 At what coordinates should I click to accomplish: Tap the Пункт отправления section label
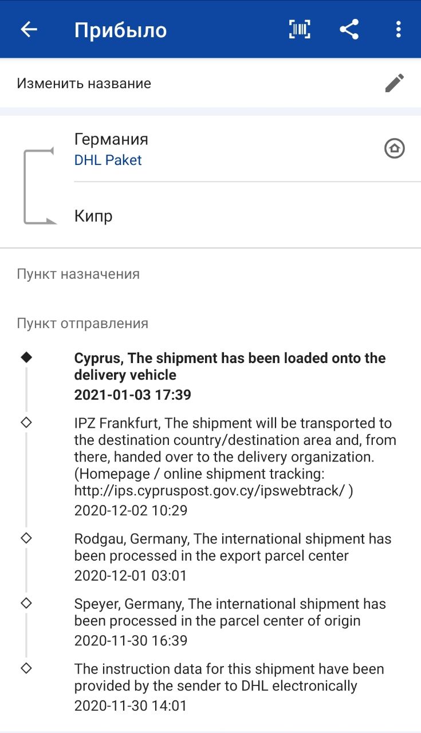click(x=82, y=324)
